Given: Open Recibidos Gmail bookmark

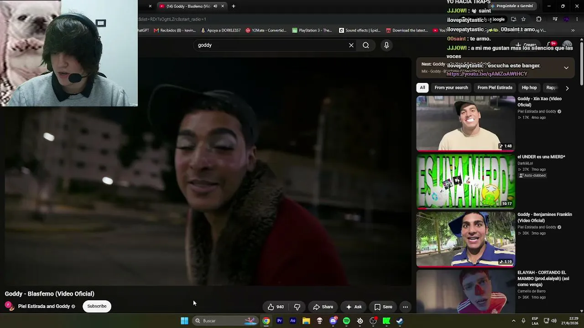Looking at the screenshot, I should pos(174,31).
